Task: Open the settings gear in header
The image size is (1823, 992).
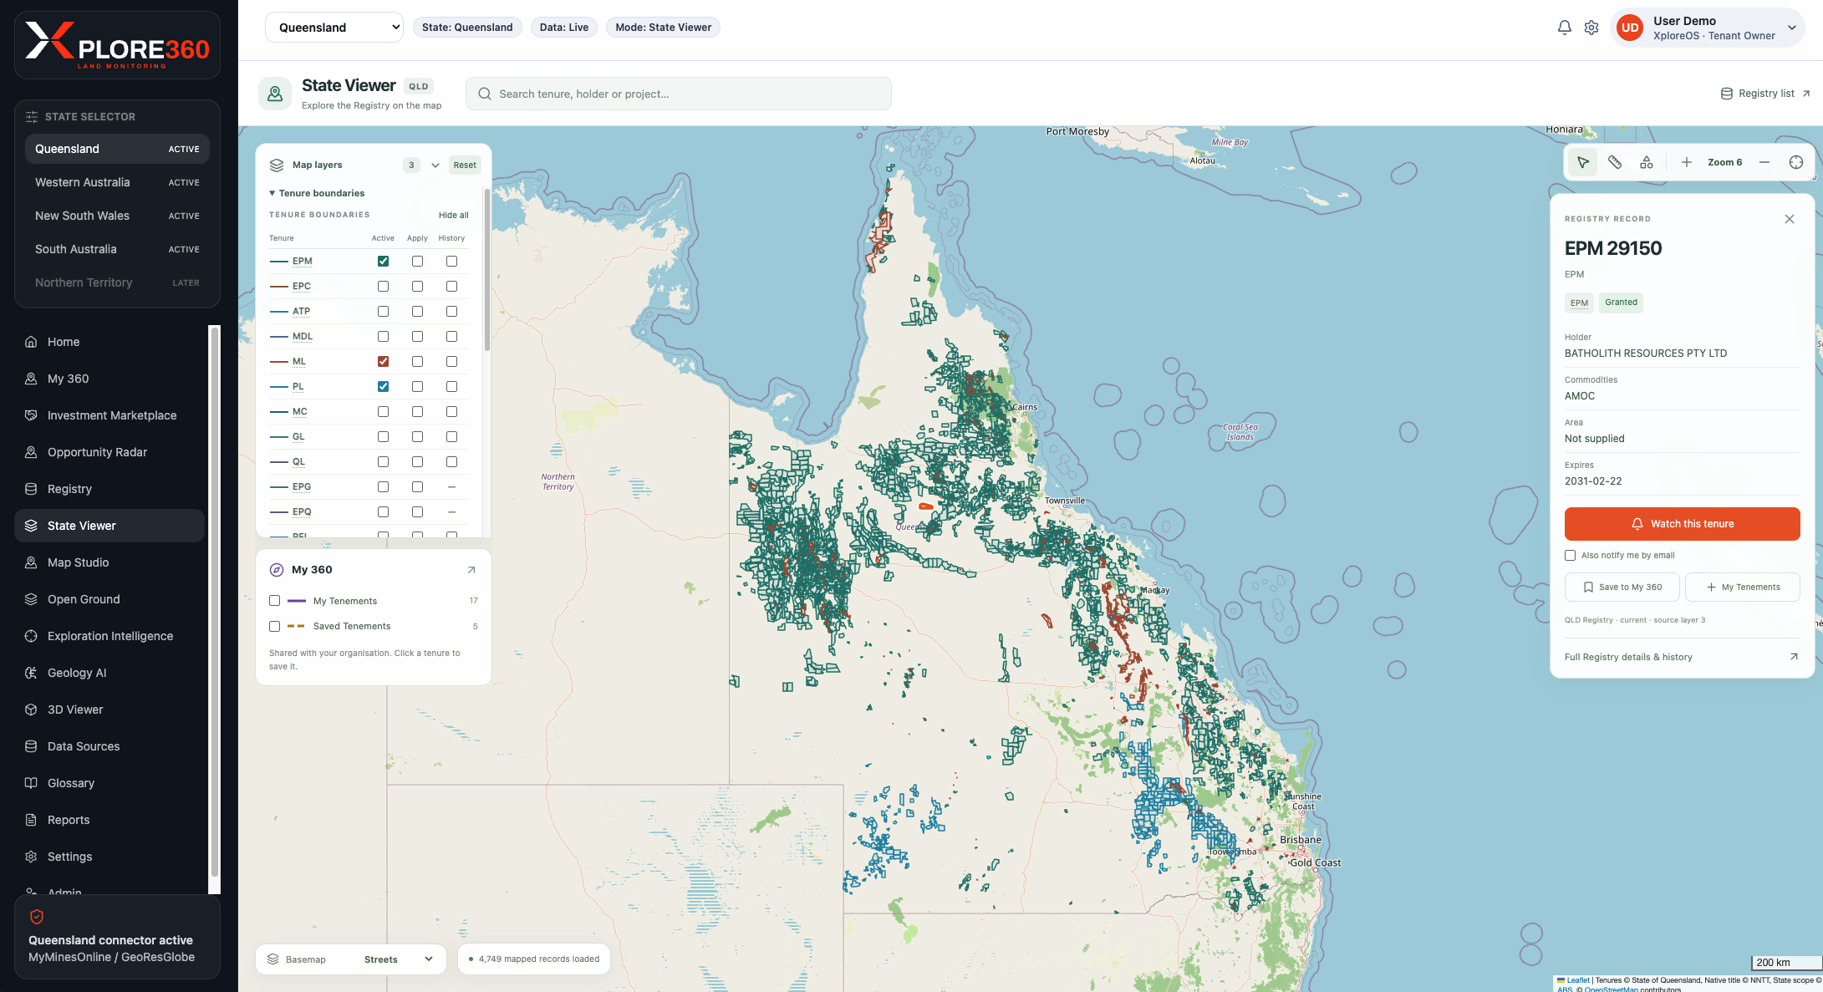Action: tap(1591, 28)
